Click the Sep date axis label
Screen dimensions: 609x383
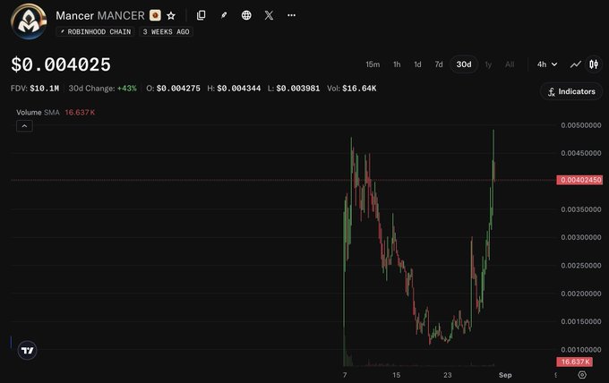point(505,375)
